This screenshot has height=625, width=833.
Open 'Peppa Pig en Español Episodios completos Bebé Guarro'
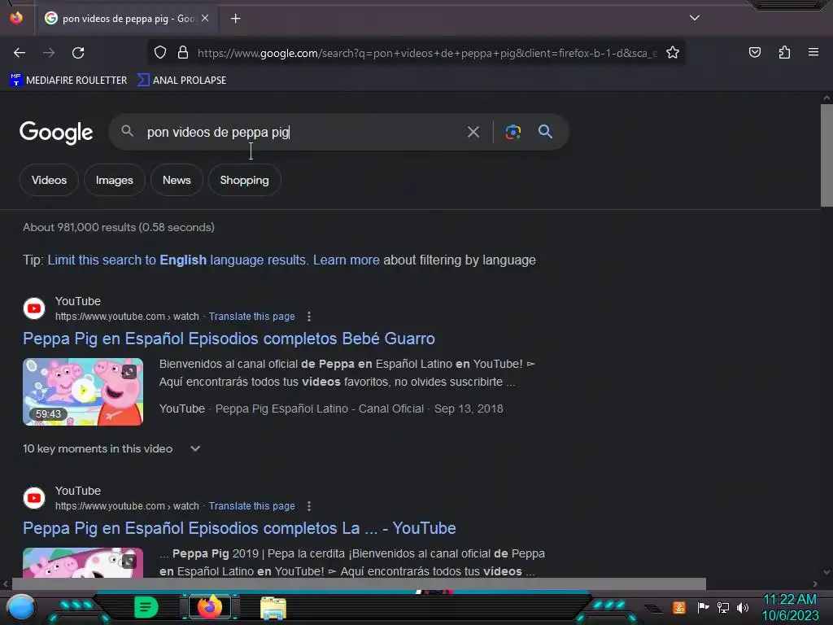(x=229, y=339)
